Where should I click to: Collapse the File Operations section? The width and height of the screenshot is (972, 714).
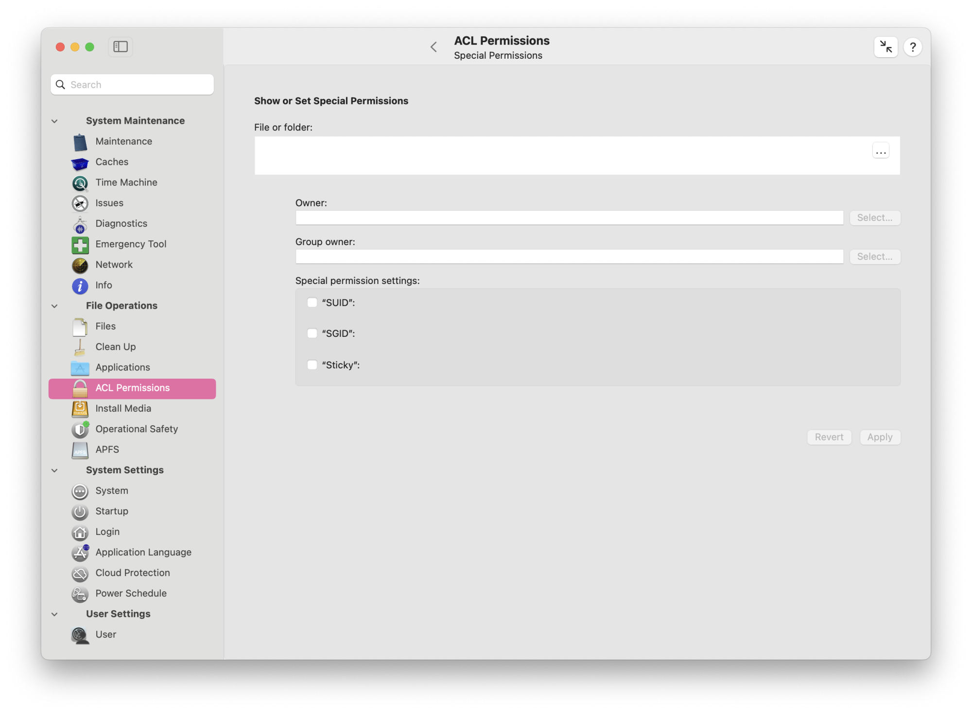coord(54,306)
